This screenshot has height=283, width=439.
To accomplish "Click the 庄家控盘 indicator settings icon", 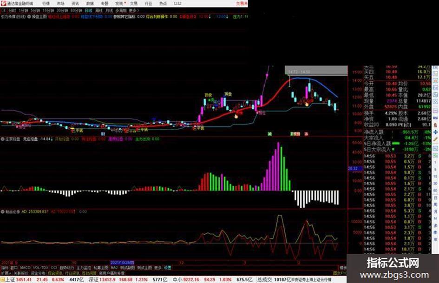I will [2, 139].
